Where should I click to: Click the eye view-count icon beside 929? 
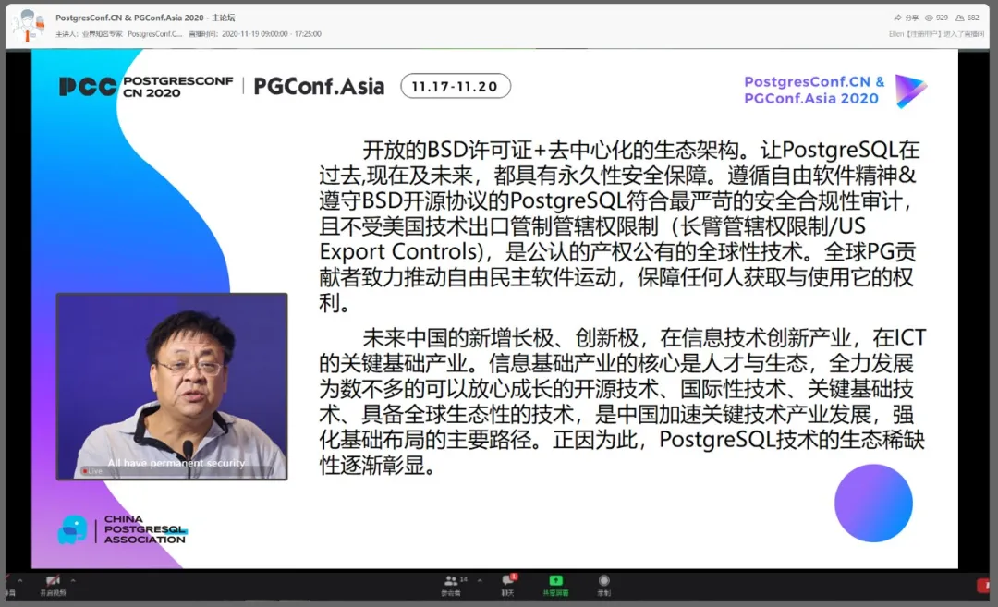pos(929,18)
